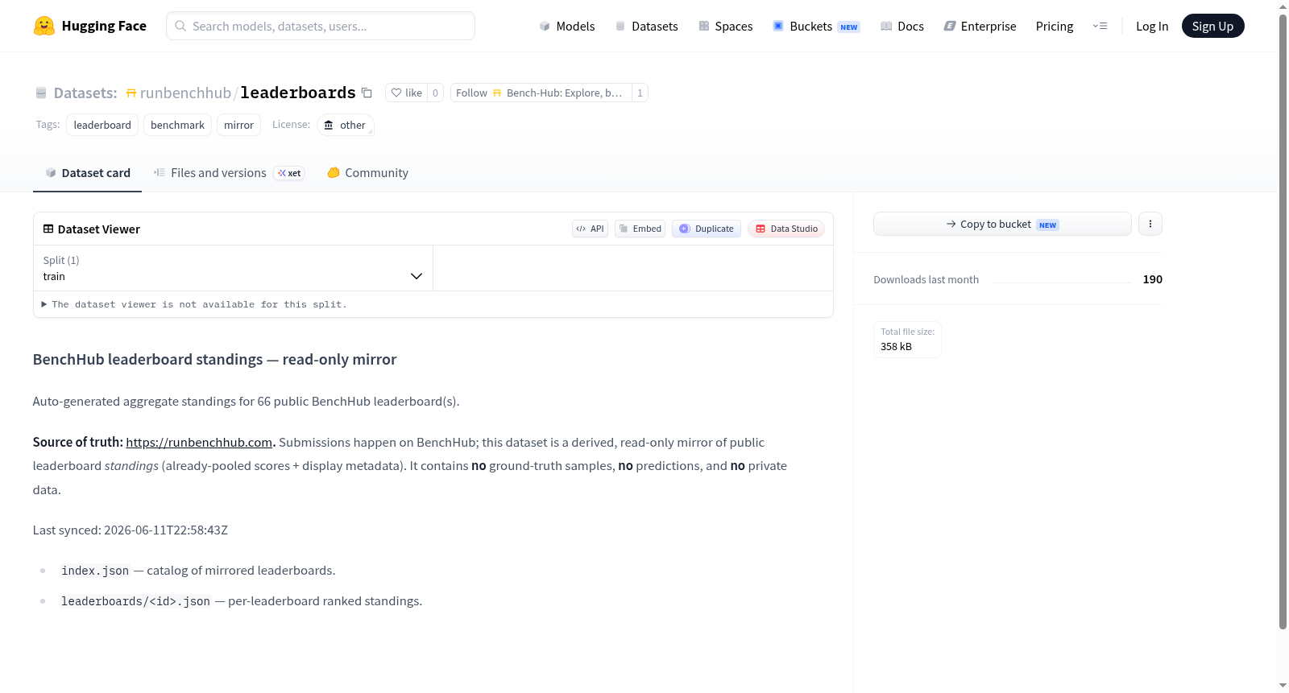
Task: Open the runbenchhub.com source link
Action: (x=199, y=442)
